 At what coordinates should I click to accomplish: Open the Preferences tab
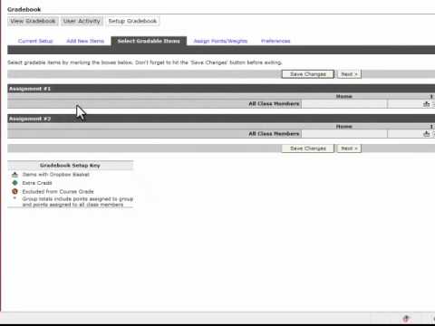click(x=275, y=41)
